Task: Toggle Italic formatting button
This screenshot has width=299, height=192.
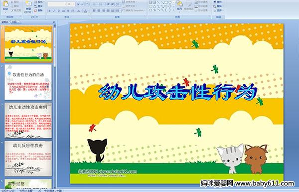Action: pyautogui.click(x=54, y=11)
